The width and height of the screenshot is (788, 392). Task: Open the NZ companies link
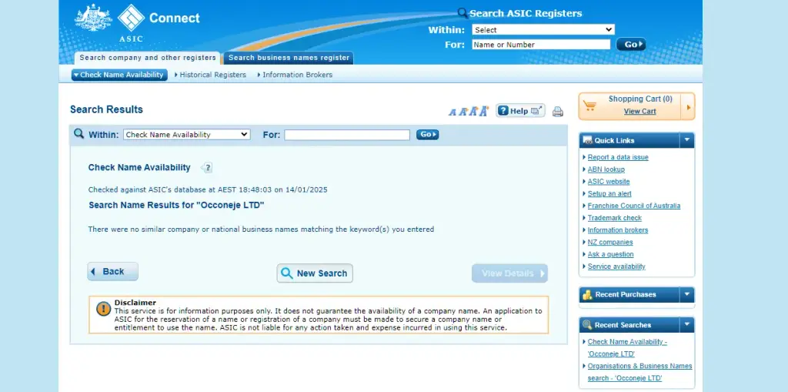click(x=610, y=242)
